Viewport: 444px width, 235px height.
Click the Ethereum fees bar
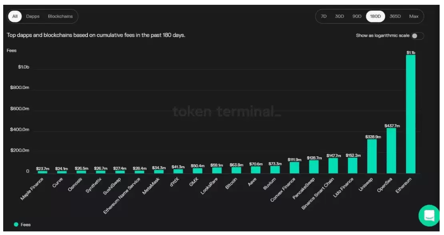tap(410, 114)
